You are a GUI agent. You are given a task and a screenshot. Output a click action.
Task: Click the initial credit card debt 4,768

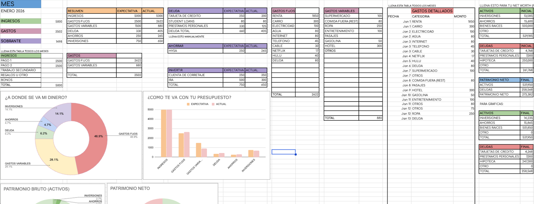click(527, 51)
